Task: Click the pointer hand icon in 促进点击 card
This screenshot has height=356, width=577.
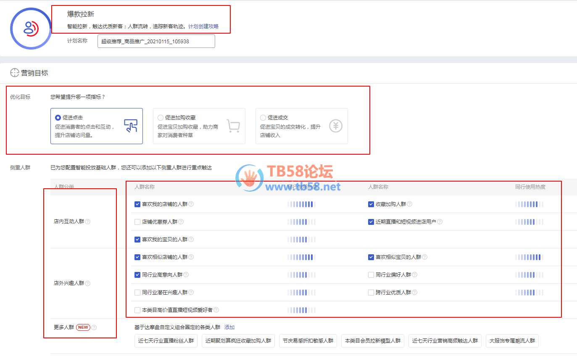Action: [131, 126]
